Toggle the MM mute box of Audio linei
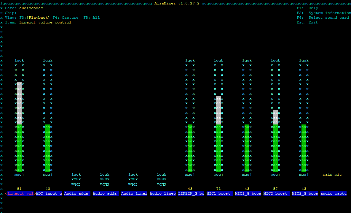The width and height of the screenshot is (351, 213). 133,179
